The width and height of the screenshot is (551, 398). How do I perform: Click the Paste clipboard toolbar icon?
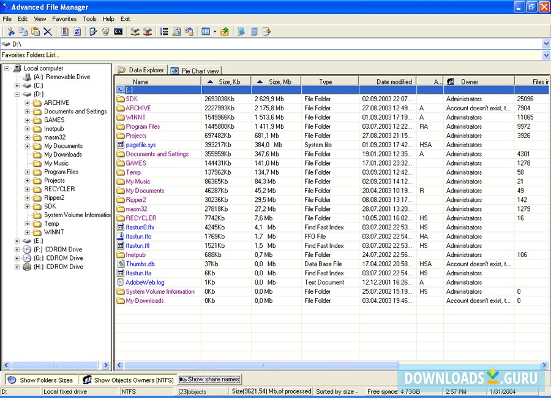pyautogui.click(x=35, y=31)
